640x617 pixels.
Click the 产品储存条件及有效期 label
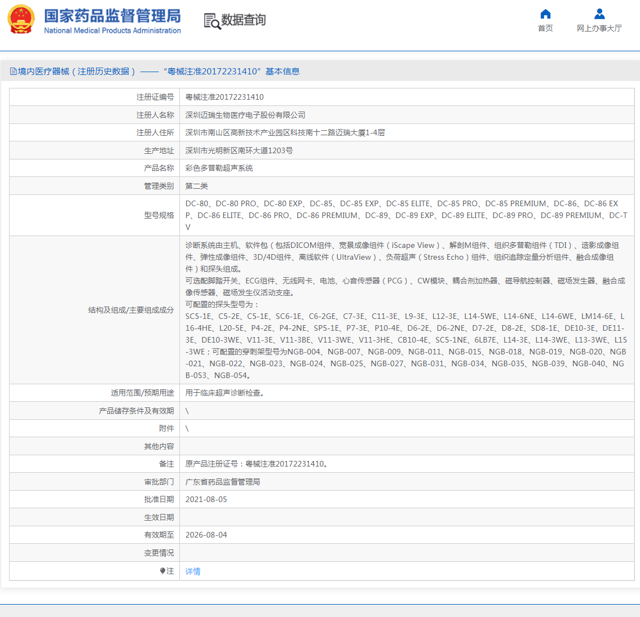point(136,411)
